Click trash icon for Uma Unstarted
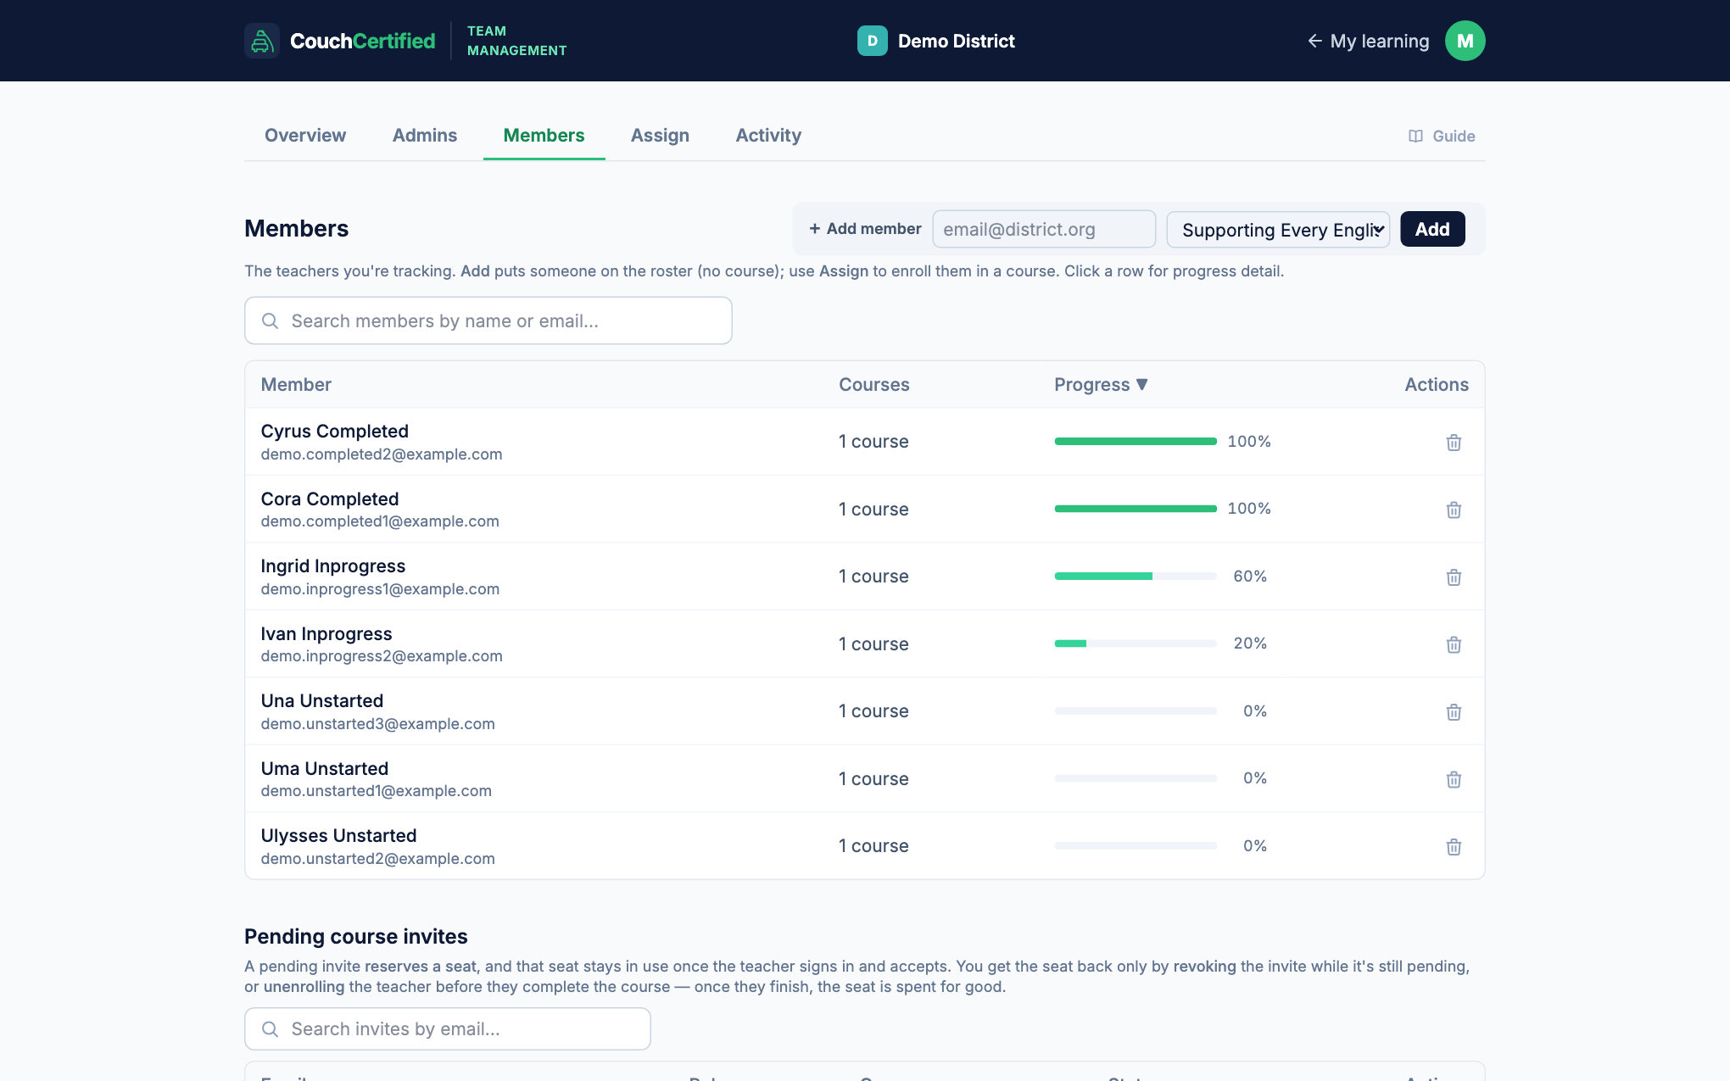Image resolution: width=1730 pixels, height=1081 pixels. click(1454, 779)
